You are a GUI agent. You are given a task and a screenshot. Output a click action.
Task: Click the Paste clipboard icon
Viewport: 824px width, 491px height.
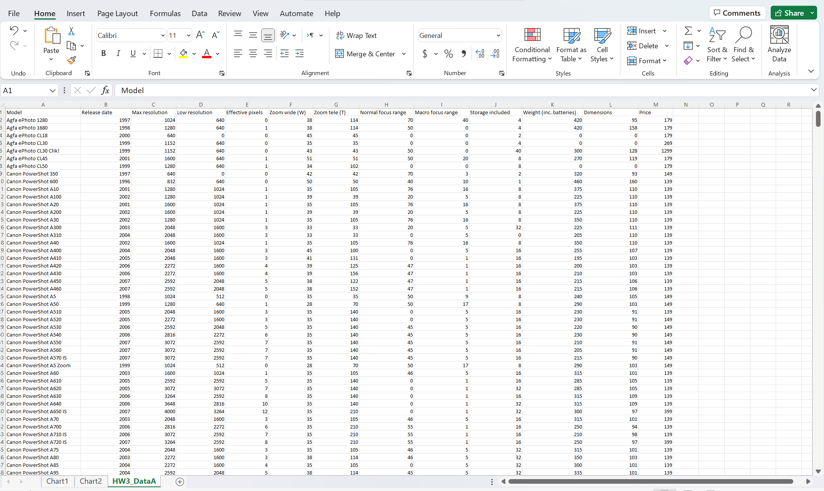(51, 35)
